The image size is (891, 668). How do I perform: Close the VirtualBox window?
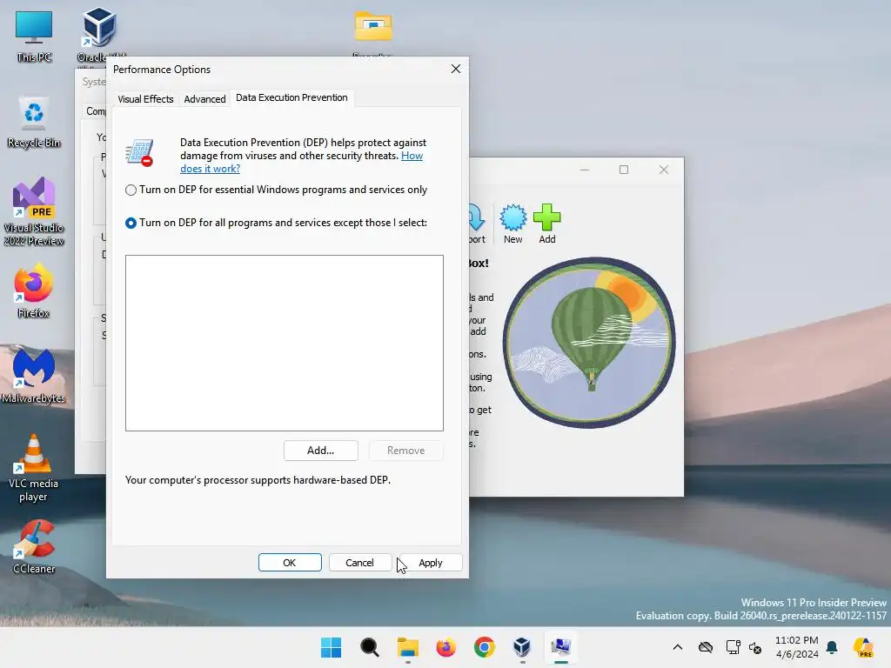[664, 170]
